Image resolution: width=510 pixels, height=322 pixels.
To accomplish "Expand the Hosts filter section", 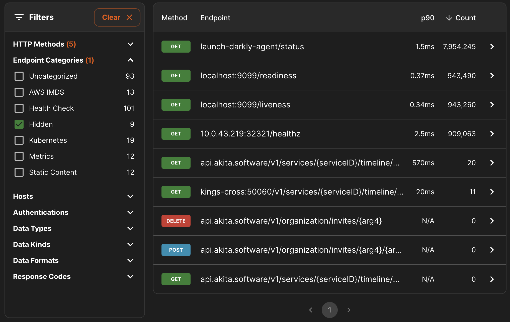I will pyautogui.click(x=130, y=196).
